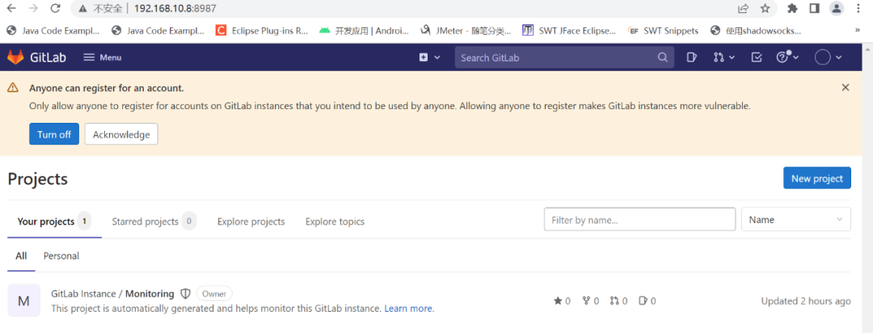Screen dimensions: 873x333
Task: Bookmark this page with star icon
Action: pyautogui.click(x=765, y=8)
